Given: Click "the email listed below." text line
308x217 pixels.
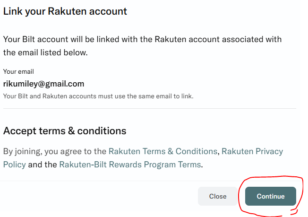Looking at the screenshot, I should click(x=45, y=52).
